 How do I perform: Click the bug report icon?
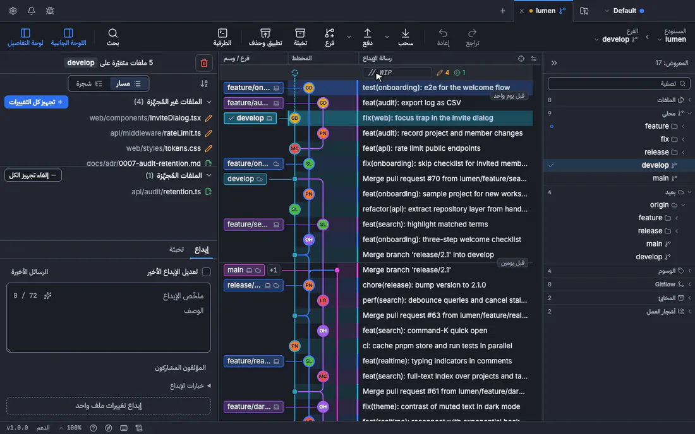pos(50,11)
